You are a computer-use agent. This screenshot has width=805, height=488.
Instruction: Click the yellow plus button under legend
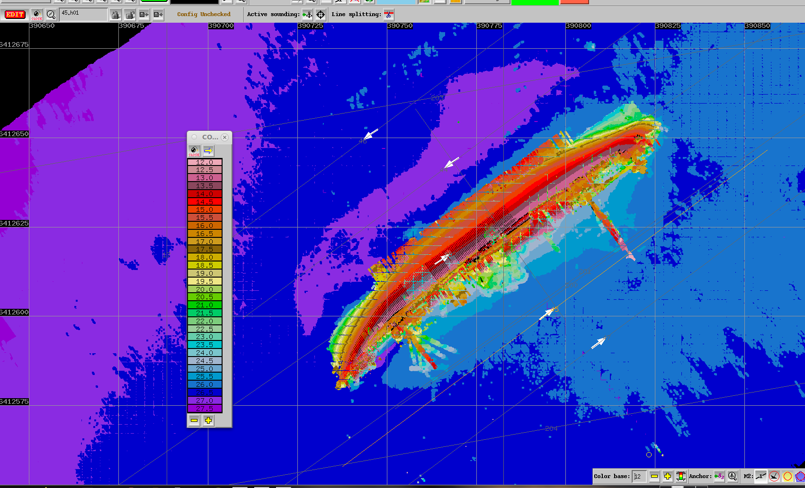(208, 420)
